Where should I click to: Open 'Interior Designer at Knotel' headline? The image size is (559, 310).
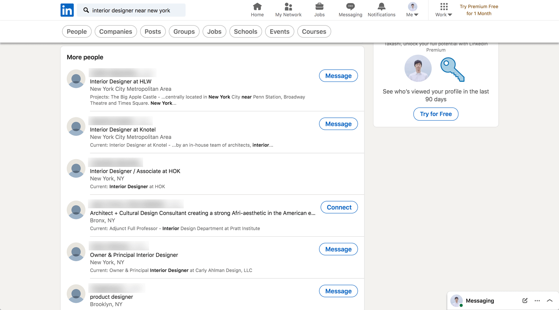[x=123, y=130]
